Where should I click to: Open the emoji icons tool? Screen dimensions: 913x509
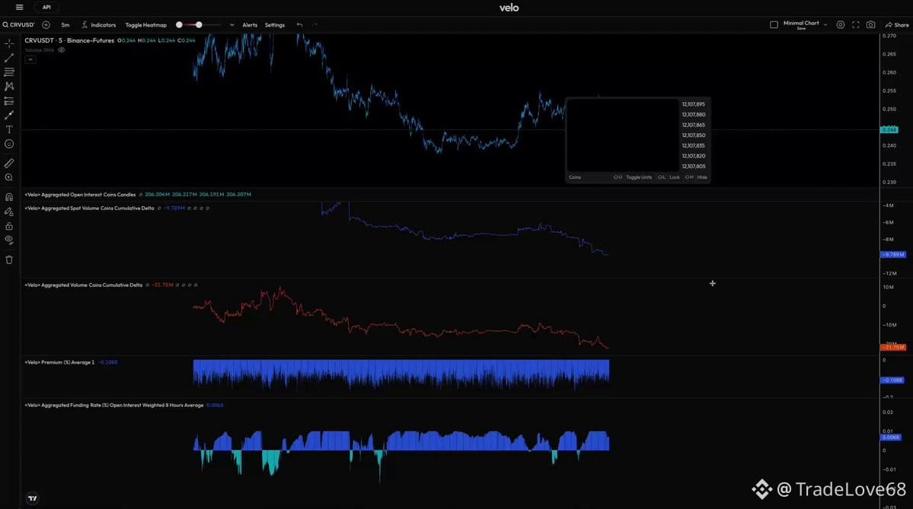coord(9,144)
